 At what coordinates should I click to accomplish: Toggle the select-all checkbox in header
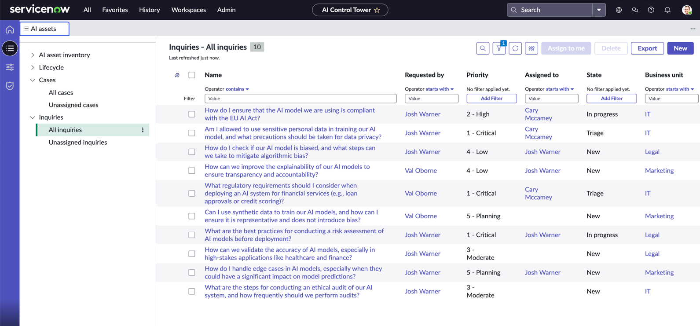pos(192,75)
